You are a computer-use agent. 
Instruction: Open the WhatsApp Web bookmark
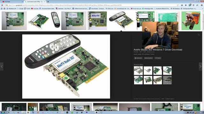point(148,9)
